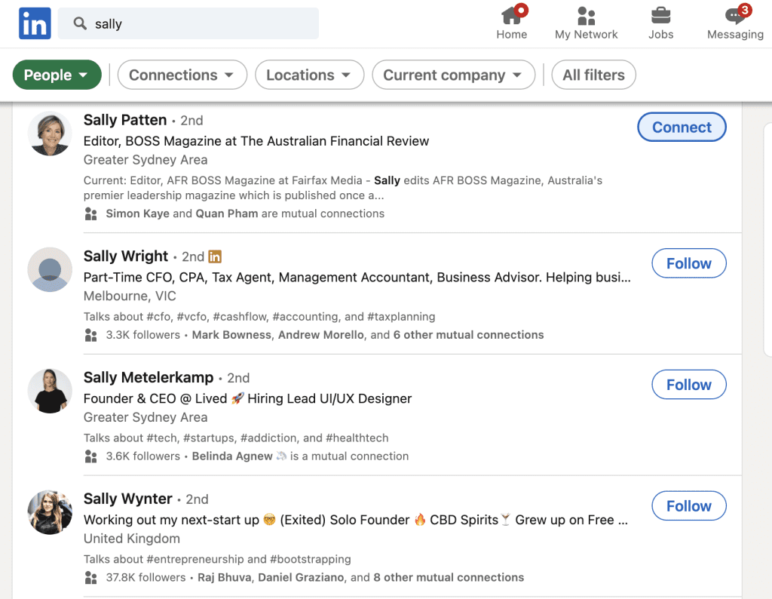The width and height of the screenshot is (772, 599).
Task: Click 3.6K followers text
Action: 142,456
